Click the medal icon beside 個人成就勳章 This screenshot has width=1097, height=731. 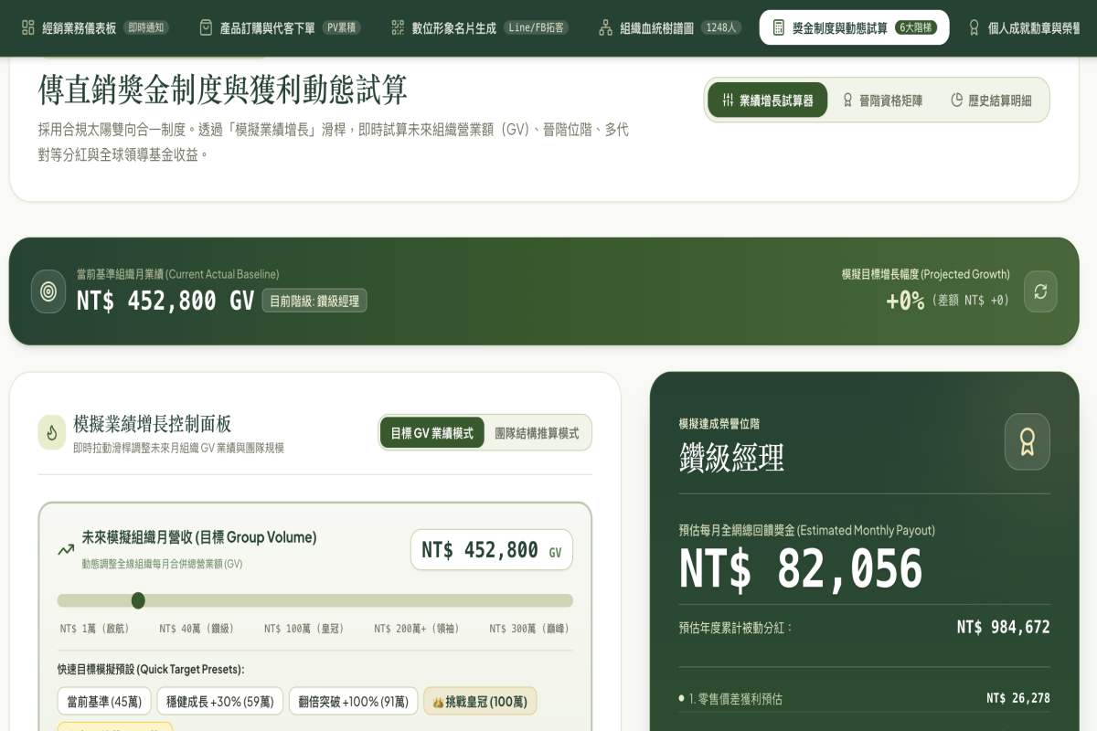(x=974, y=27)
